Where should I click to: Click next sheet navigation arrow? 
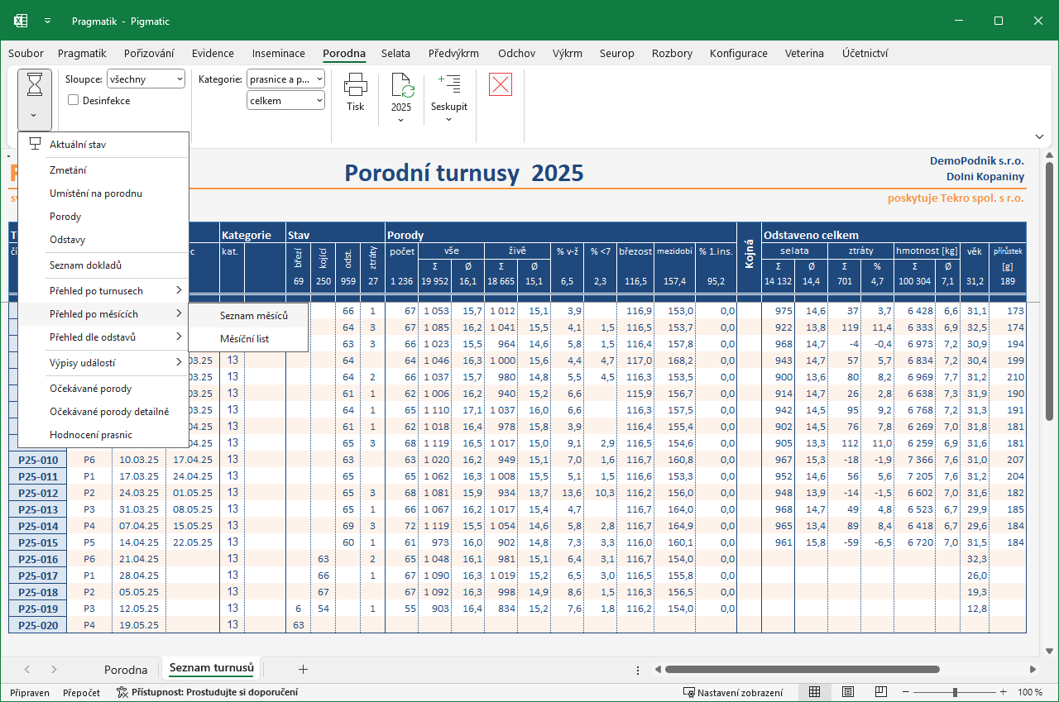54,669
